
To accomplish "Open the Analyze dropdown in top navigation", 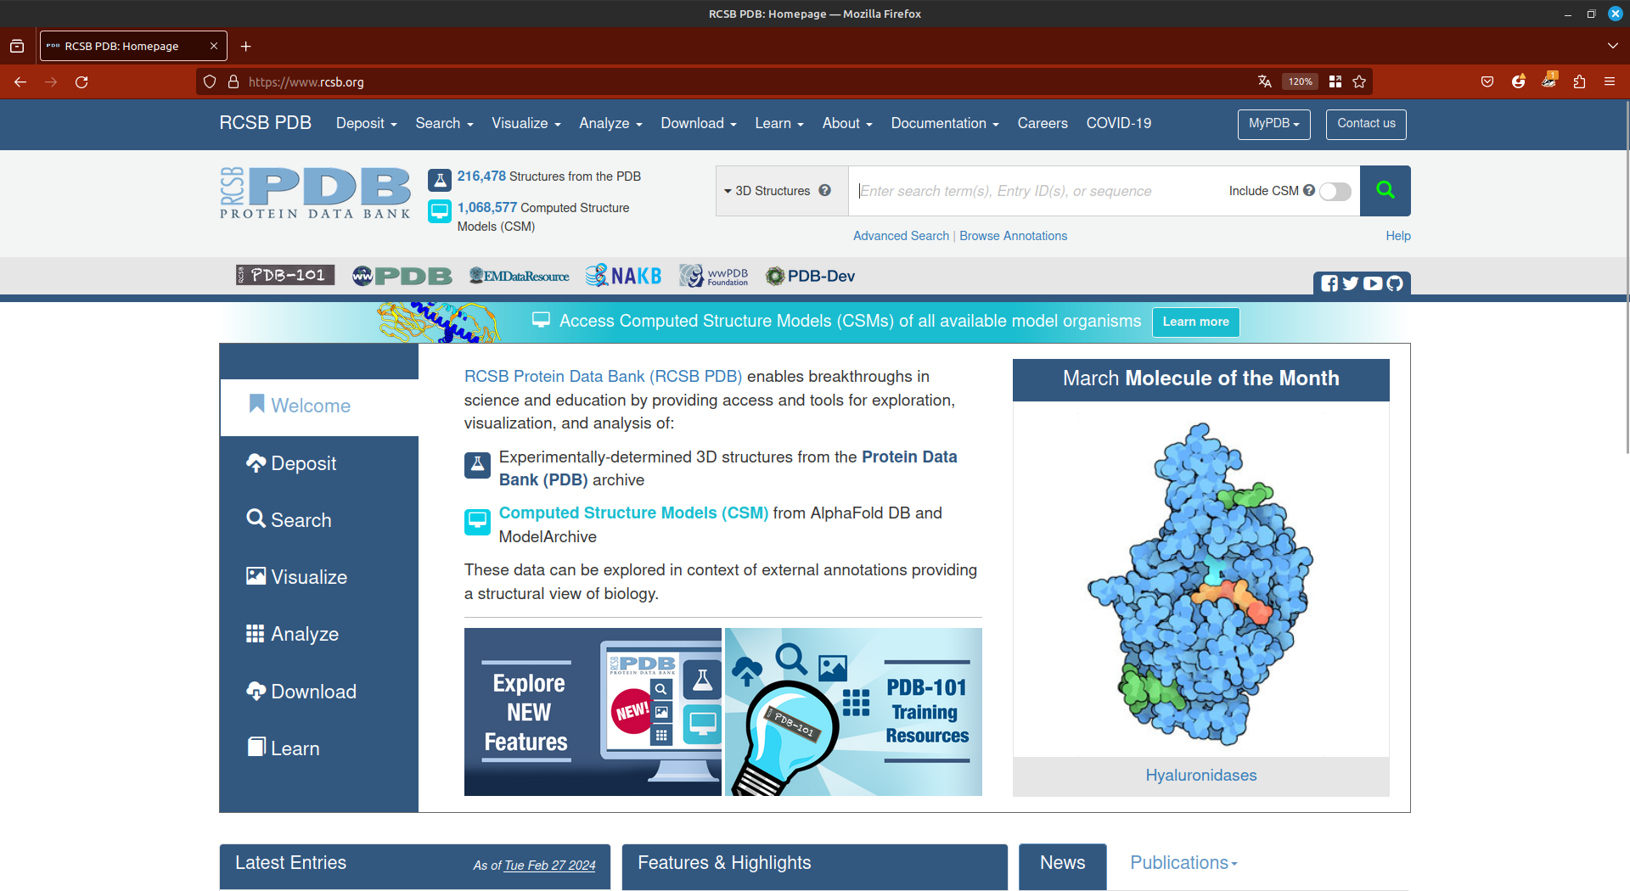I will pyautogui.click(x=610, y=124).
